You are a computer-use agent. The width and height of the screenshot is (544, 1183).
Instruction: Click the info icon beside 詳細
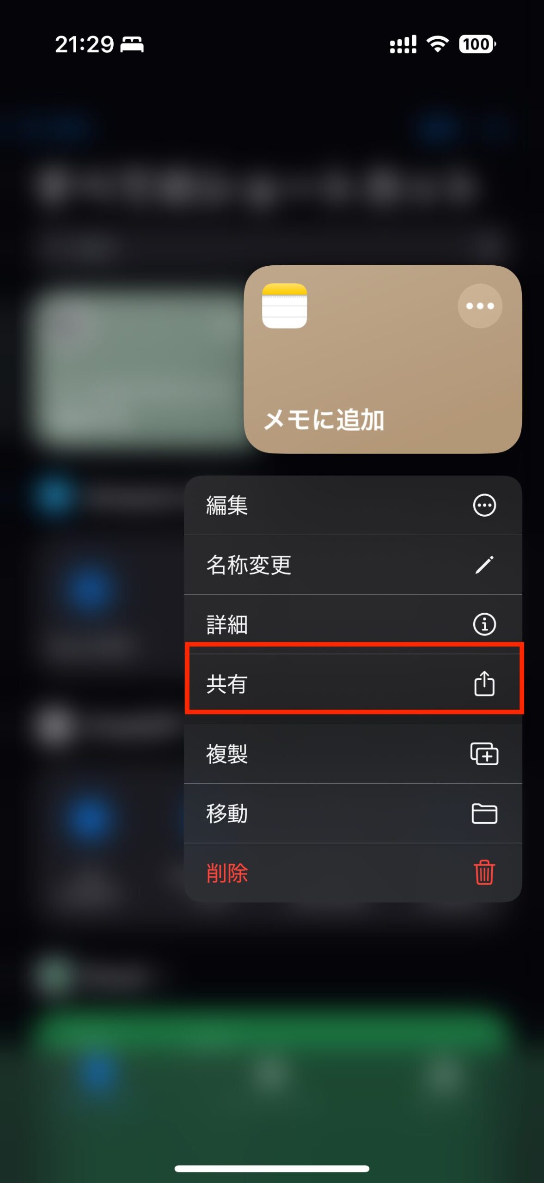tap(484, 624)
